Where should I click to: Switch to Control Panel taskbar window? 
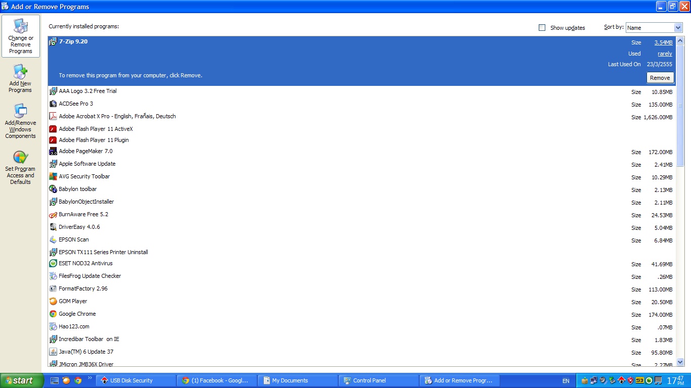pos(380,380)
